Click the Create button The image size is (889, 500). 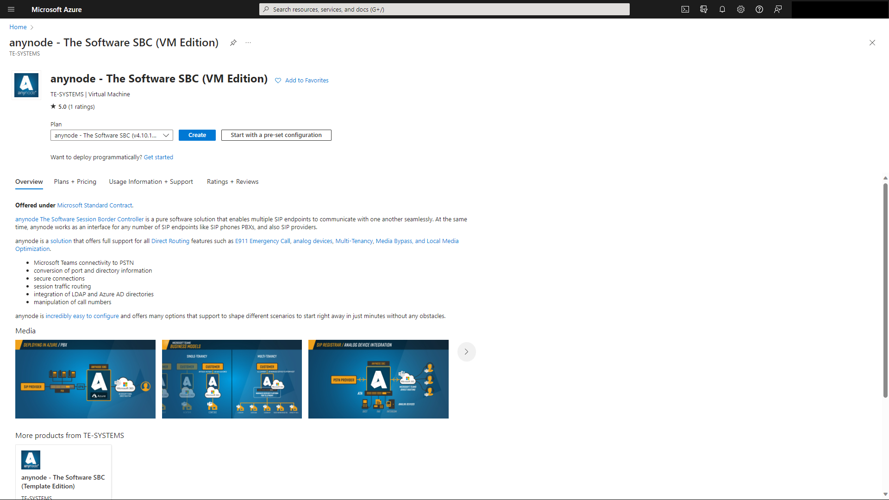pyautogui.click(x=197, y=135)
